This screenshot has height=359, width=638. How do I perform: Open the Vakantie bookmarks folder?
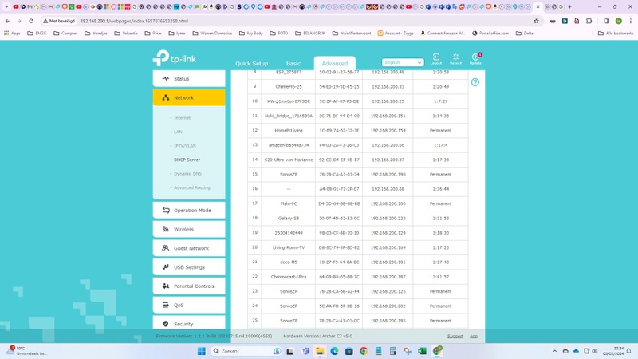coord(126,34)
